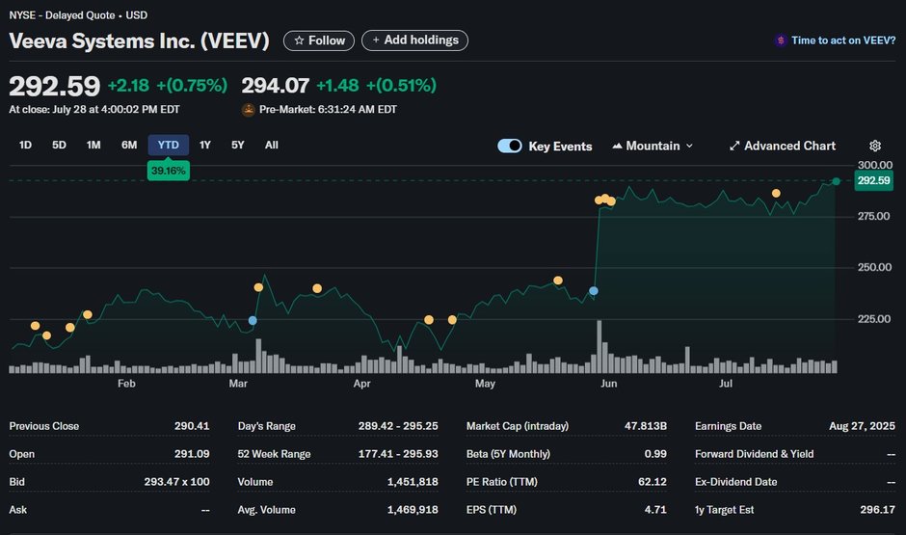Click the pre-market price 294.07

tap(275, 86)
